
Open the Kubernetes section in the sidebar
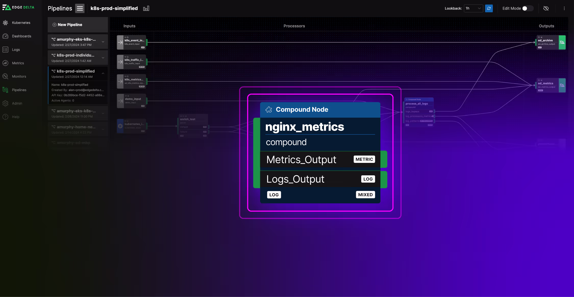click(x=6, y=23)
